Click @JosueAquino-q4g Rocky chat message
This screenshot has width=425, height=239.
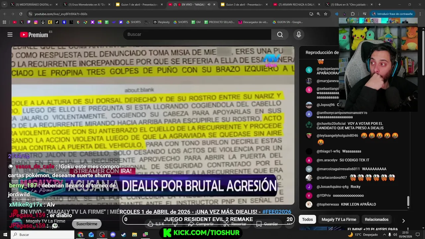(x=355, y=187)
